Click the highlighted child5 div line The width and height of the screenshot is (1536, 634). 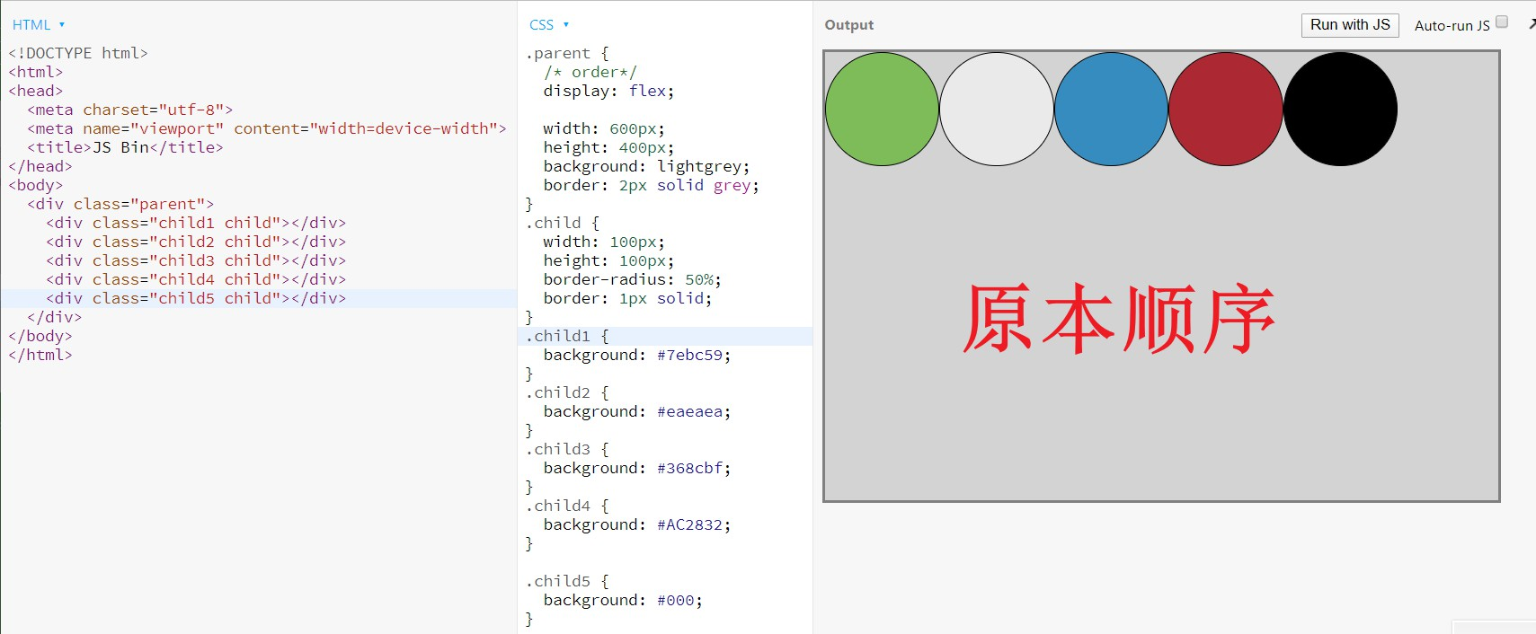(196, 298)
